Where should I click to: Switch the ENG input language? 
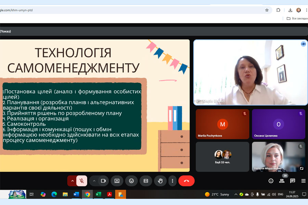pos(281,194)
